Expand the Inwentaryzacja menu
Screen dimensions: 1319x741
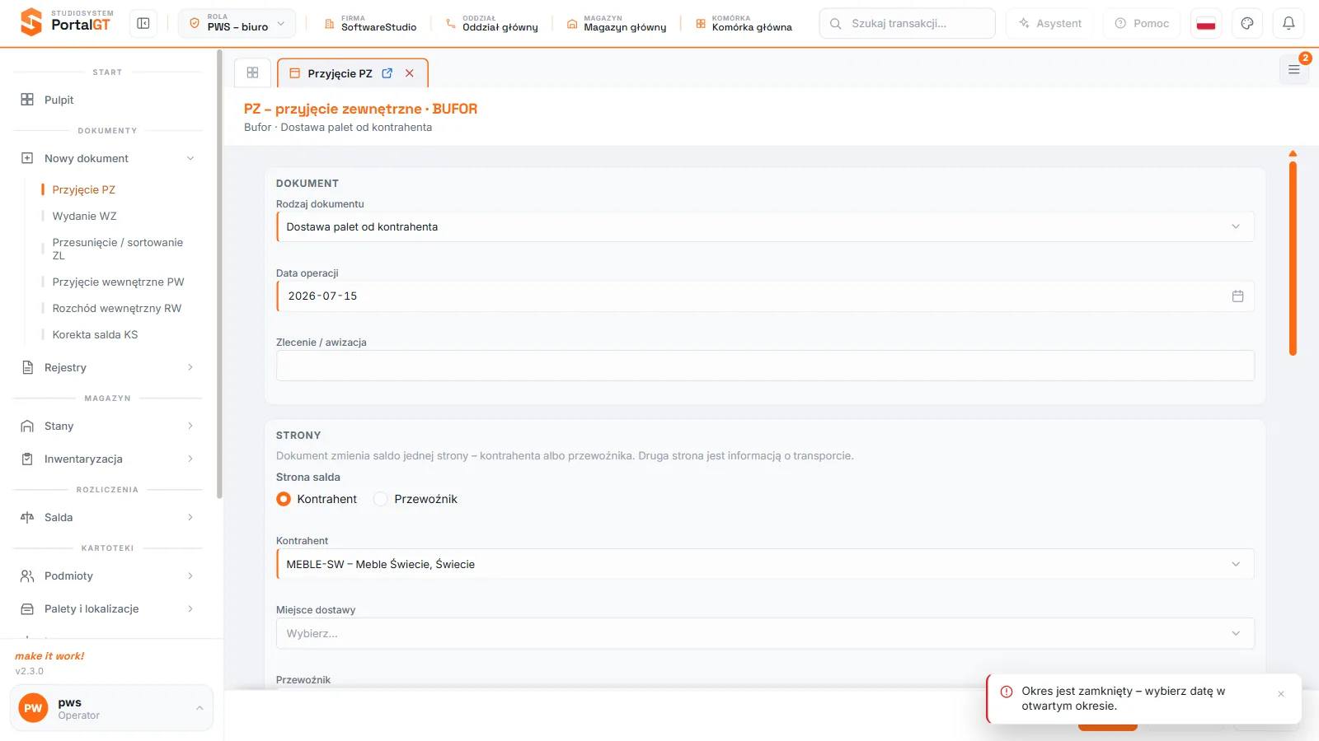(x=108, y=459)
